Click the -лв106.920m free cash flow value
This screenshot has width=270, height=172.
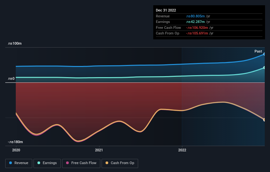pos(197,28)
